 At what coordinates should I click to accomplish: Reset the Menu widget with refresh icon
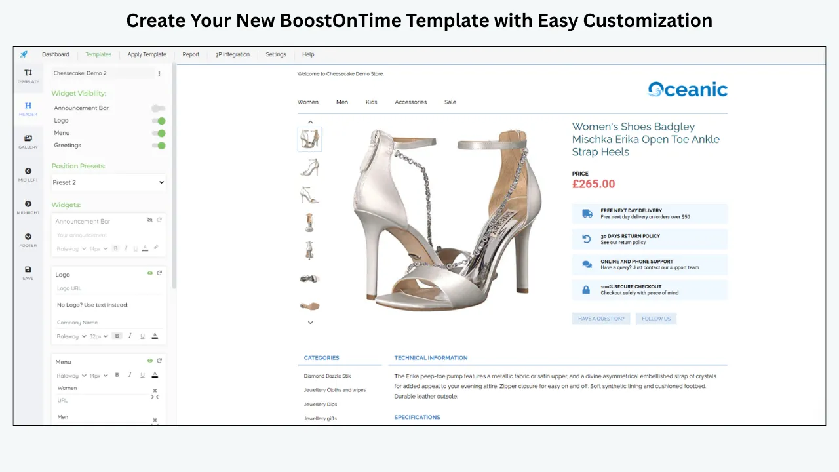tap(159, 361)
